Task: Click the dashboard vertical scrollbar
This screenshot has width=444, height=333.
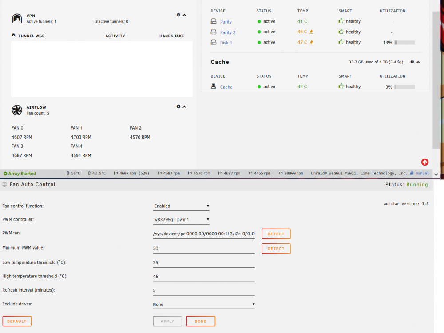Action: [436, 80]
